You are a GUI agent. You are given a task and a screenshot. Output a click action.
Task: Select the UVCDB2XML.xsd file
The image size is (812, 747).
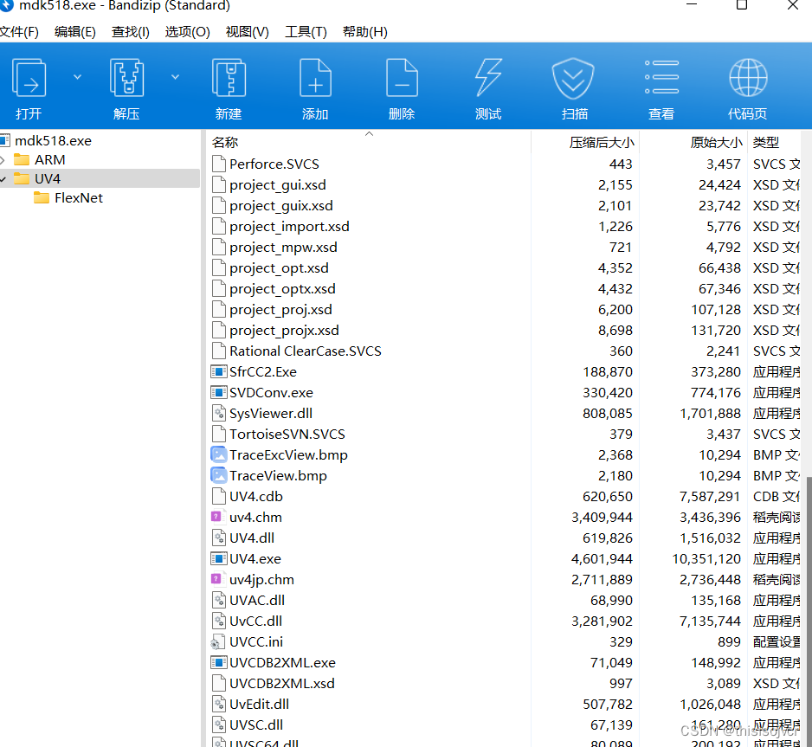click(x=281, y=683)
